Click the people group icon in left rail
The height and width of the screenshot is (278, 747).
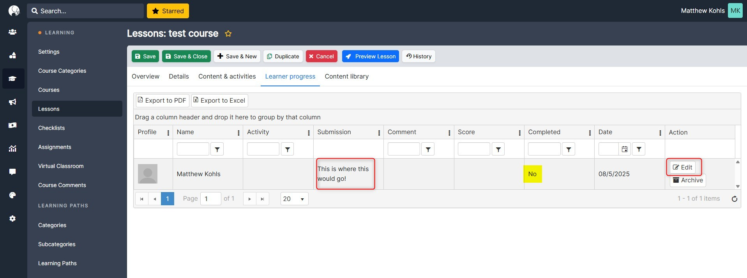click(x=12, y=32)
